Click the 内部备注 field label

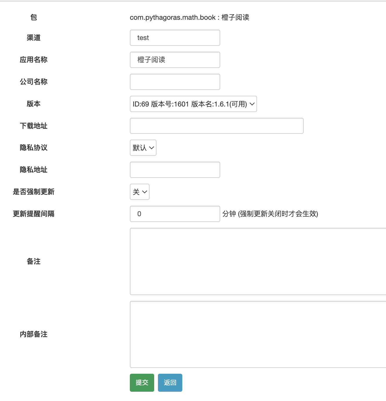(34, 334)
